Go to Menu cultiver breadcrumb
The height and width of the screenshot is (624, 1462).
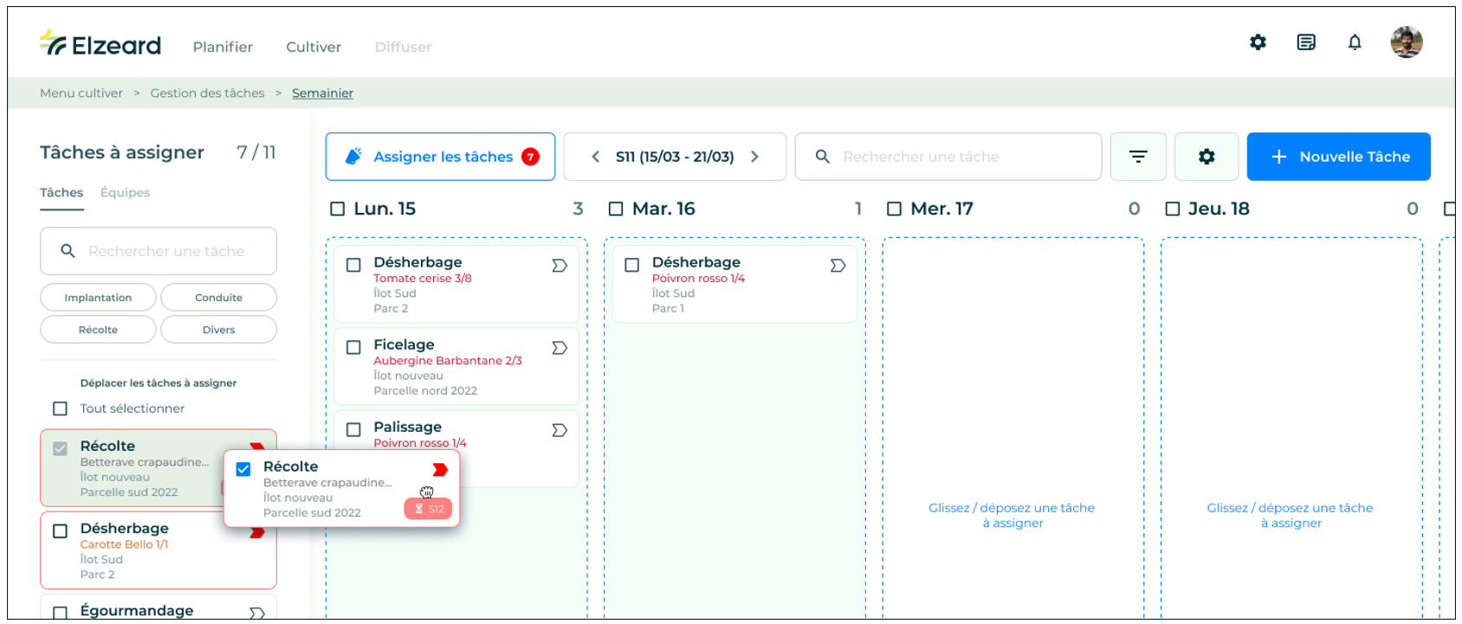(81, 93)
